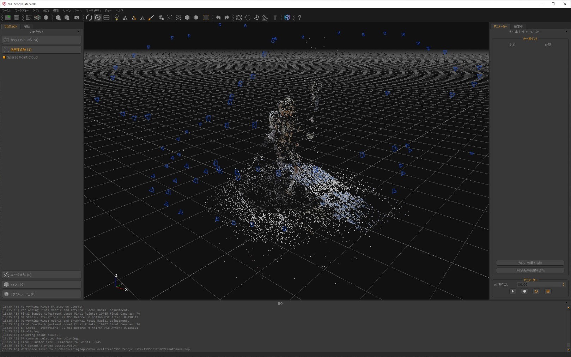
Task: Click the cube with green wireframe icon
Action: [37, 18]
